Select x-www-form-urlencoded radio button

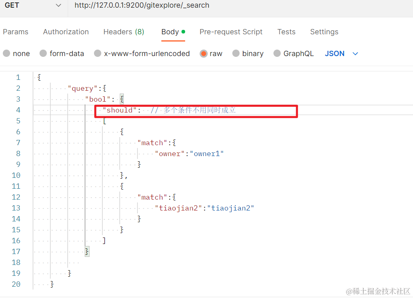click(x=98, y=54)
